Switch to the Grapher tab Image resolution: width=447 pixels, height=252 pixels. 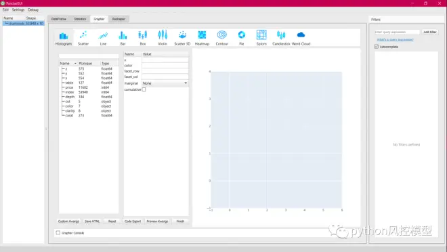[99, 19]
